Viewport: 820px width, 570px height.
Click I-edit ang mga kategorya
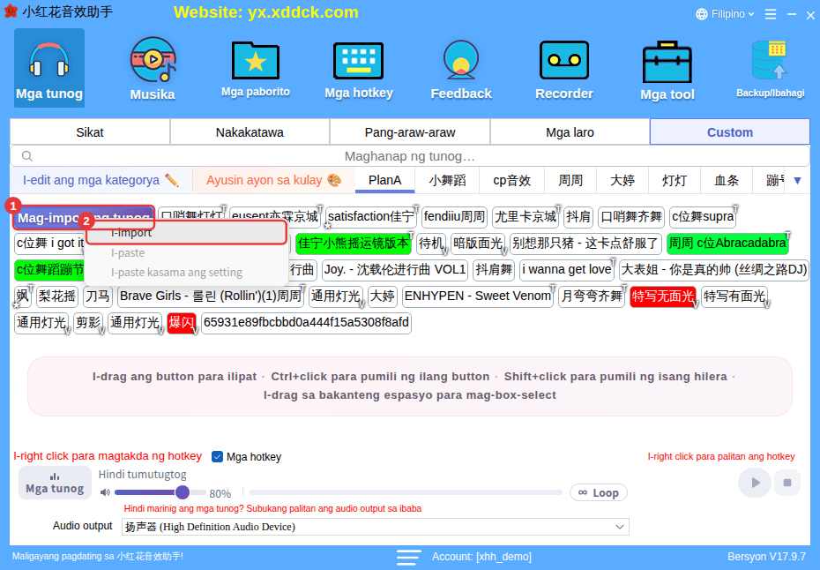coord(101,181)
